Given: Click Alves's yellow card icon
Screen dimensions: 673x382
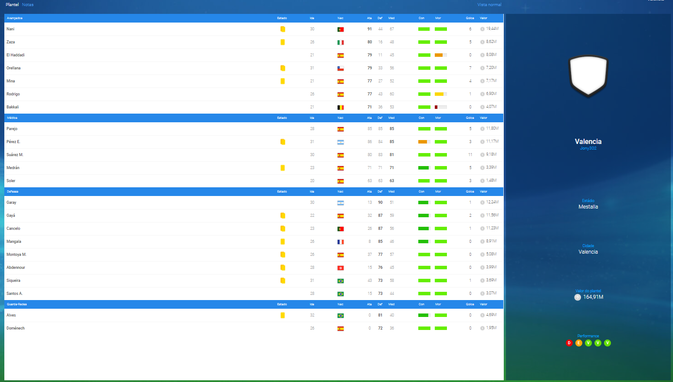Looking at the screenshot, I should (x=282, y=315).
